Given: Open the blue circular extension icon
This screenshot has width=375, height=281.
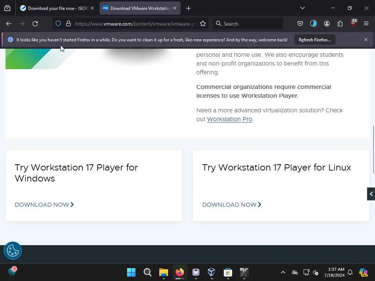Looking at the screenshot, I should pos(313,24).
